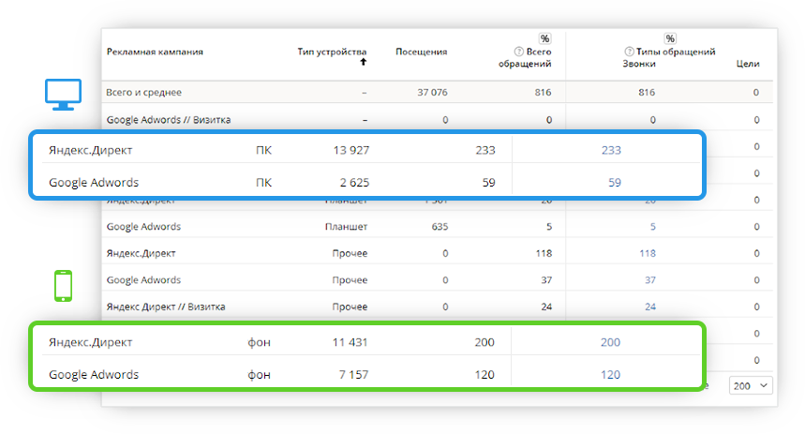Click sort arrow under Тип устройства
Screen dimensions: 805x434
[363, 62]
